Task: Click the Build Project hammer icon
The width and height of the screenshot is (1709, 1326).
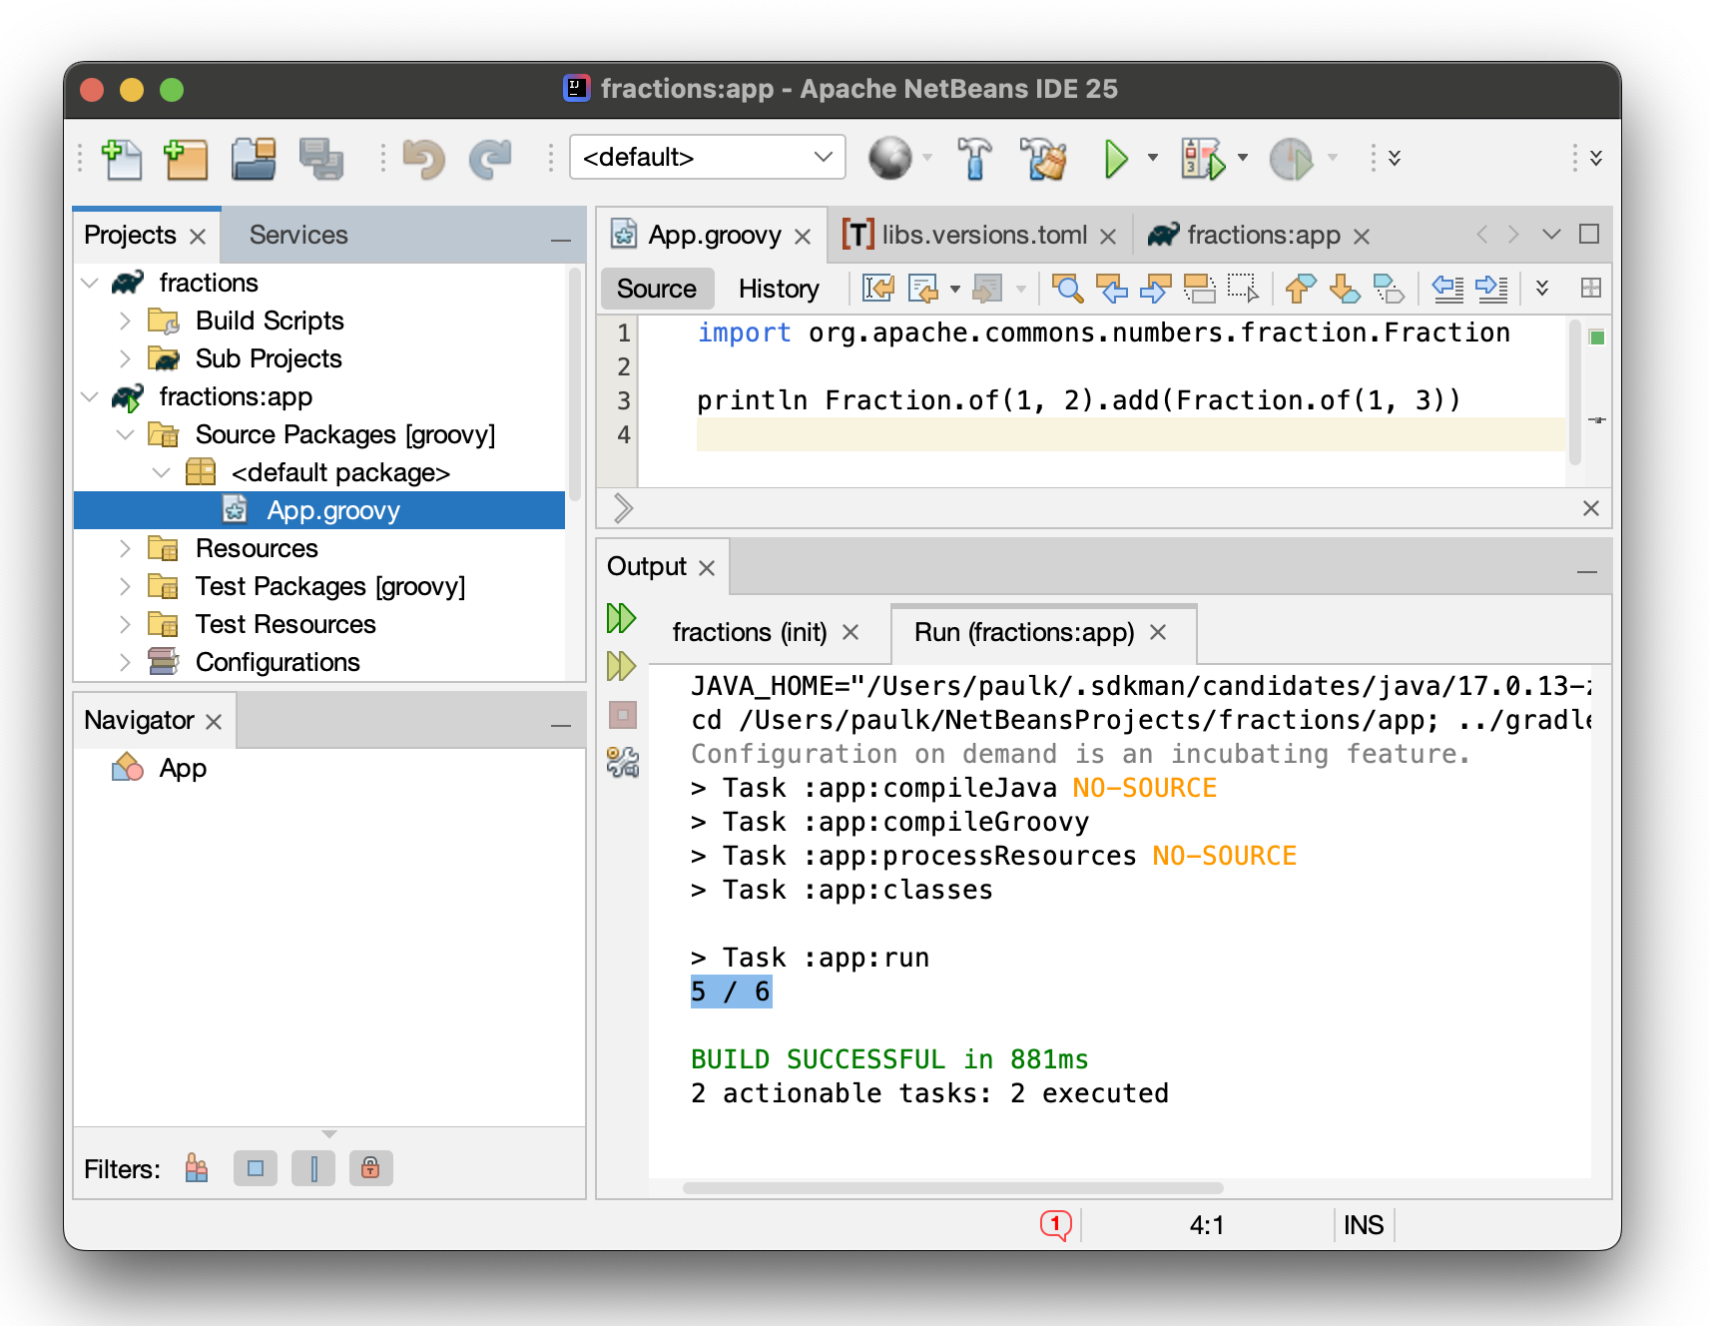Action: 974,159
